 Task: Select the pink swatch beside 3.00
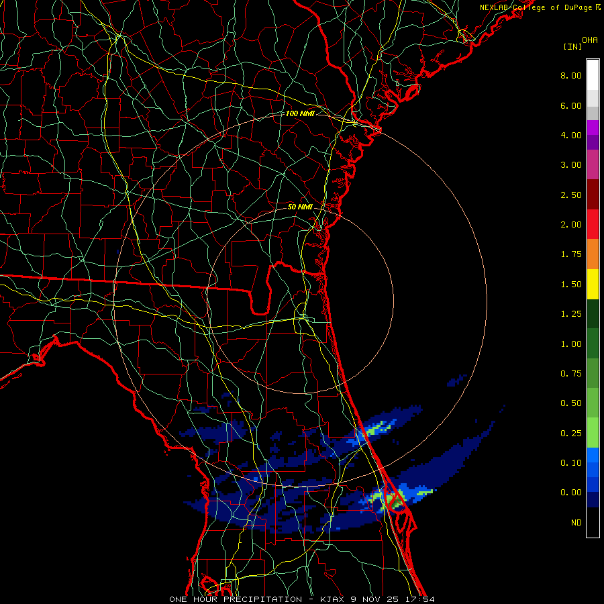point(593,164)
